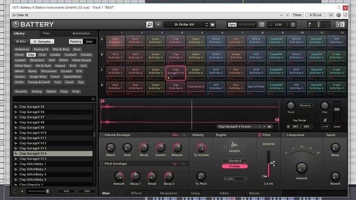356x200 pixels.
Task: Click the waveform start marker S
Action: coord(102,101)
